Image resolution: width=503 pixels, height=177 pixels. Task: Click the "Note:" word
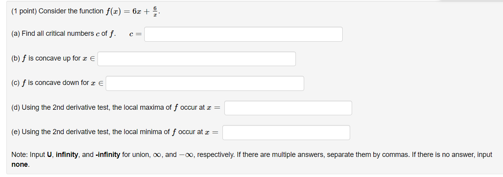[20, 155]
